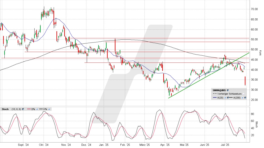Click the 80 stochastic axis value
The height and width of the screenshot is (148, 264).
click(252, 114)
